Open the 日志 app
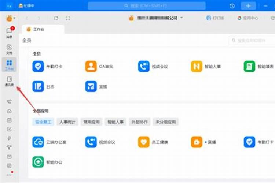The height and width of the screenshot is (183, 275). coord(43,86)
